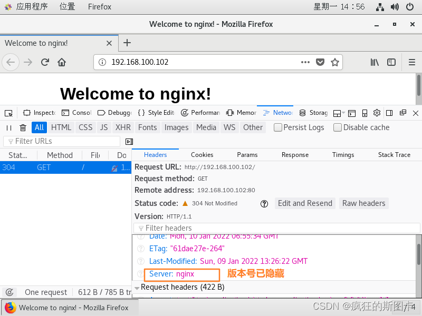Viewport: 422px width, 316px height.
Task: Toggle the sidebar view icon
Action: (391, 62)
